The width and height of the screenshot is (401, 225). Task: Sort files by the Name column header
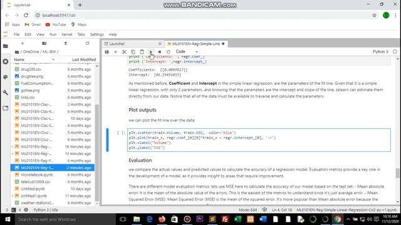click(x=34, y=59)
